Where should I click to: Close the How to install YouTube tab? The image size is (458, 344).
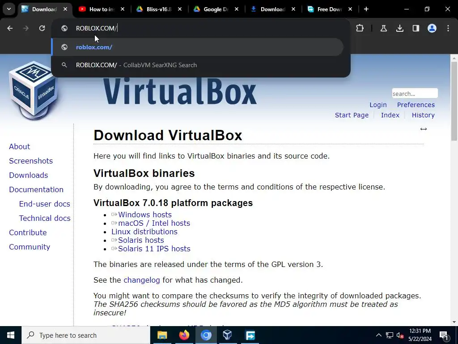(x=123, y=9)
